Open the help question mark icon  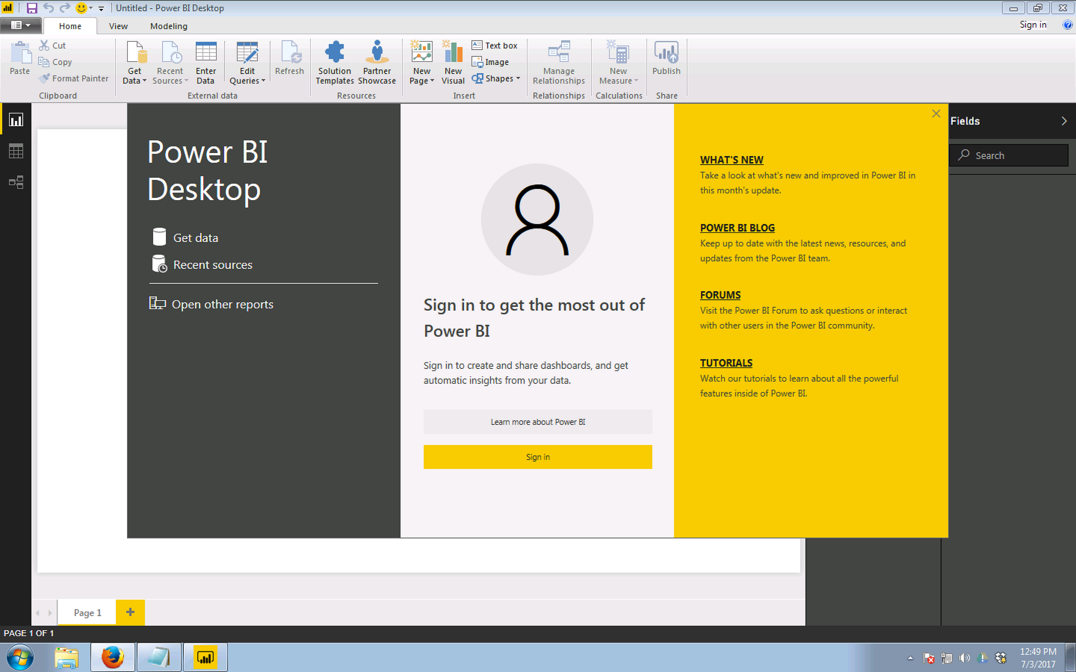(x=1067, y=25)
